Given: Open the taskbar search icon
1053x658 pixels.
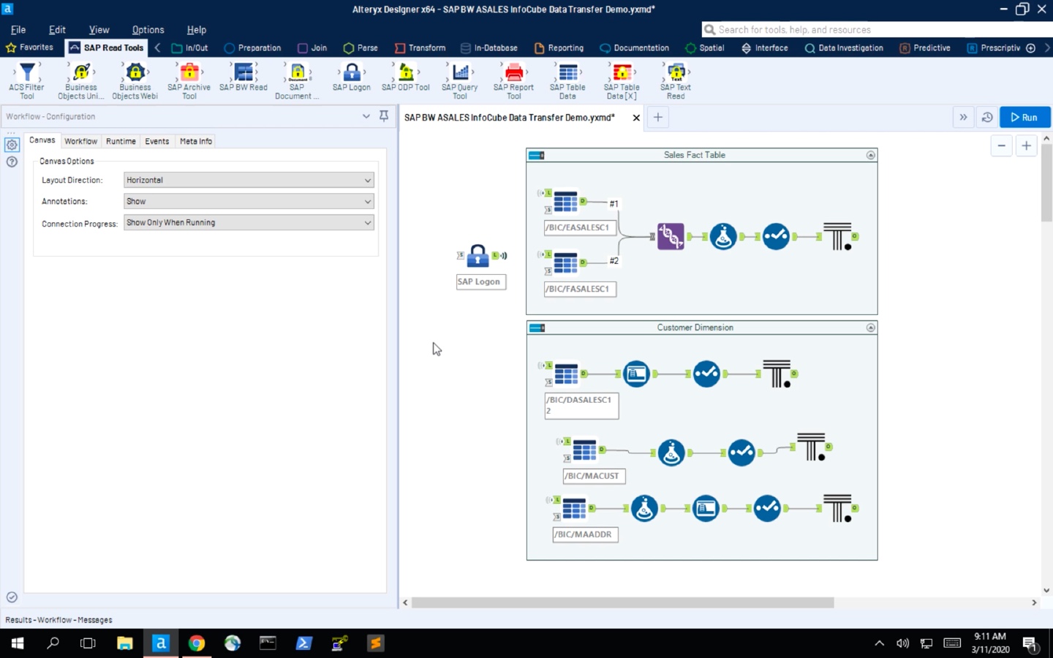Looking at the screenshot, I should (x=53, y=643).
